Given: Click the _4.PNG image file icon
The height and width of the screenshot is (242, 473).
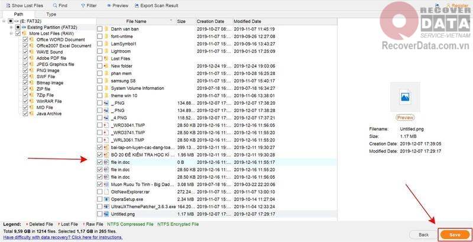Looking at the screenshot, I should pyautogui.click(x=106, y=118).
